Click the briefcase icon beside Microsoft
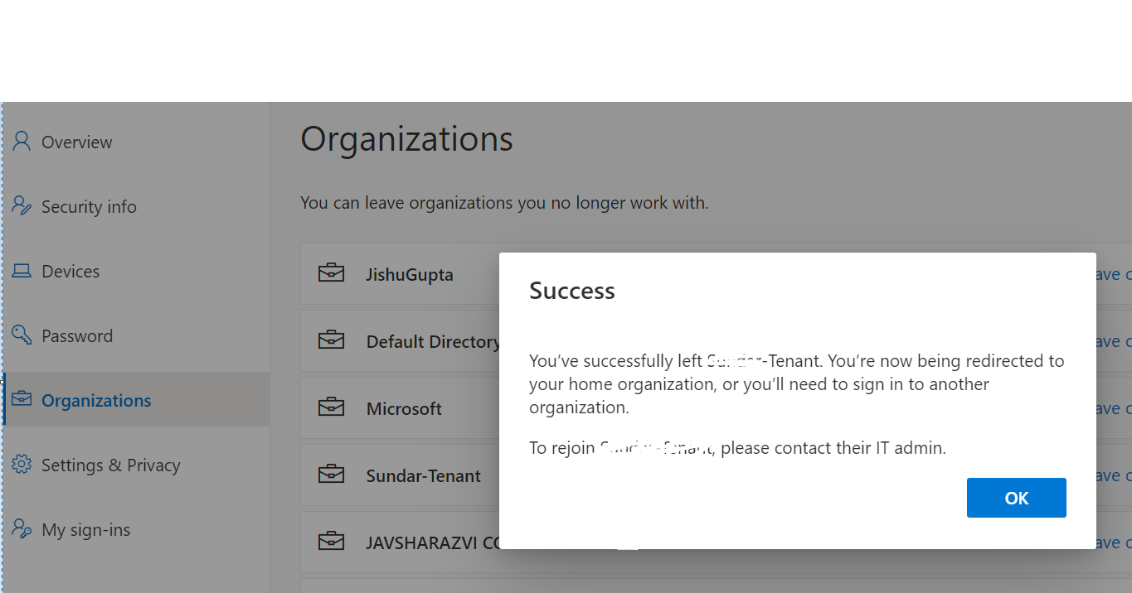The width and height of the screenshot is (1132, 593). tap(332, 407)
